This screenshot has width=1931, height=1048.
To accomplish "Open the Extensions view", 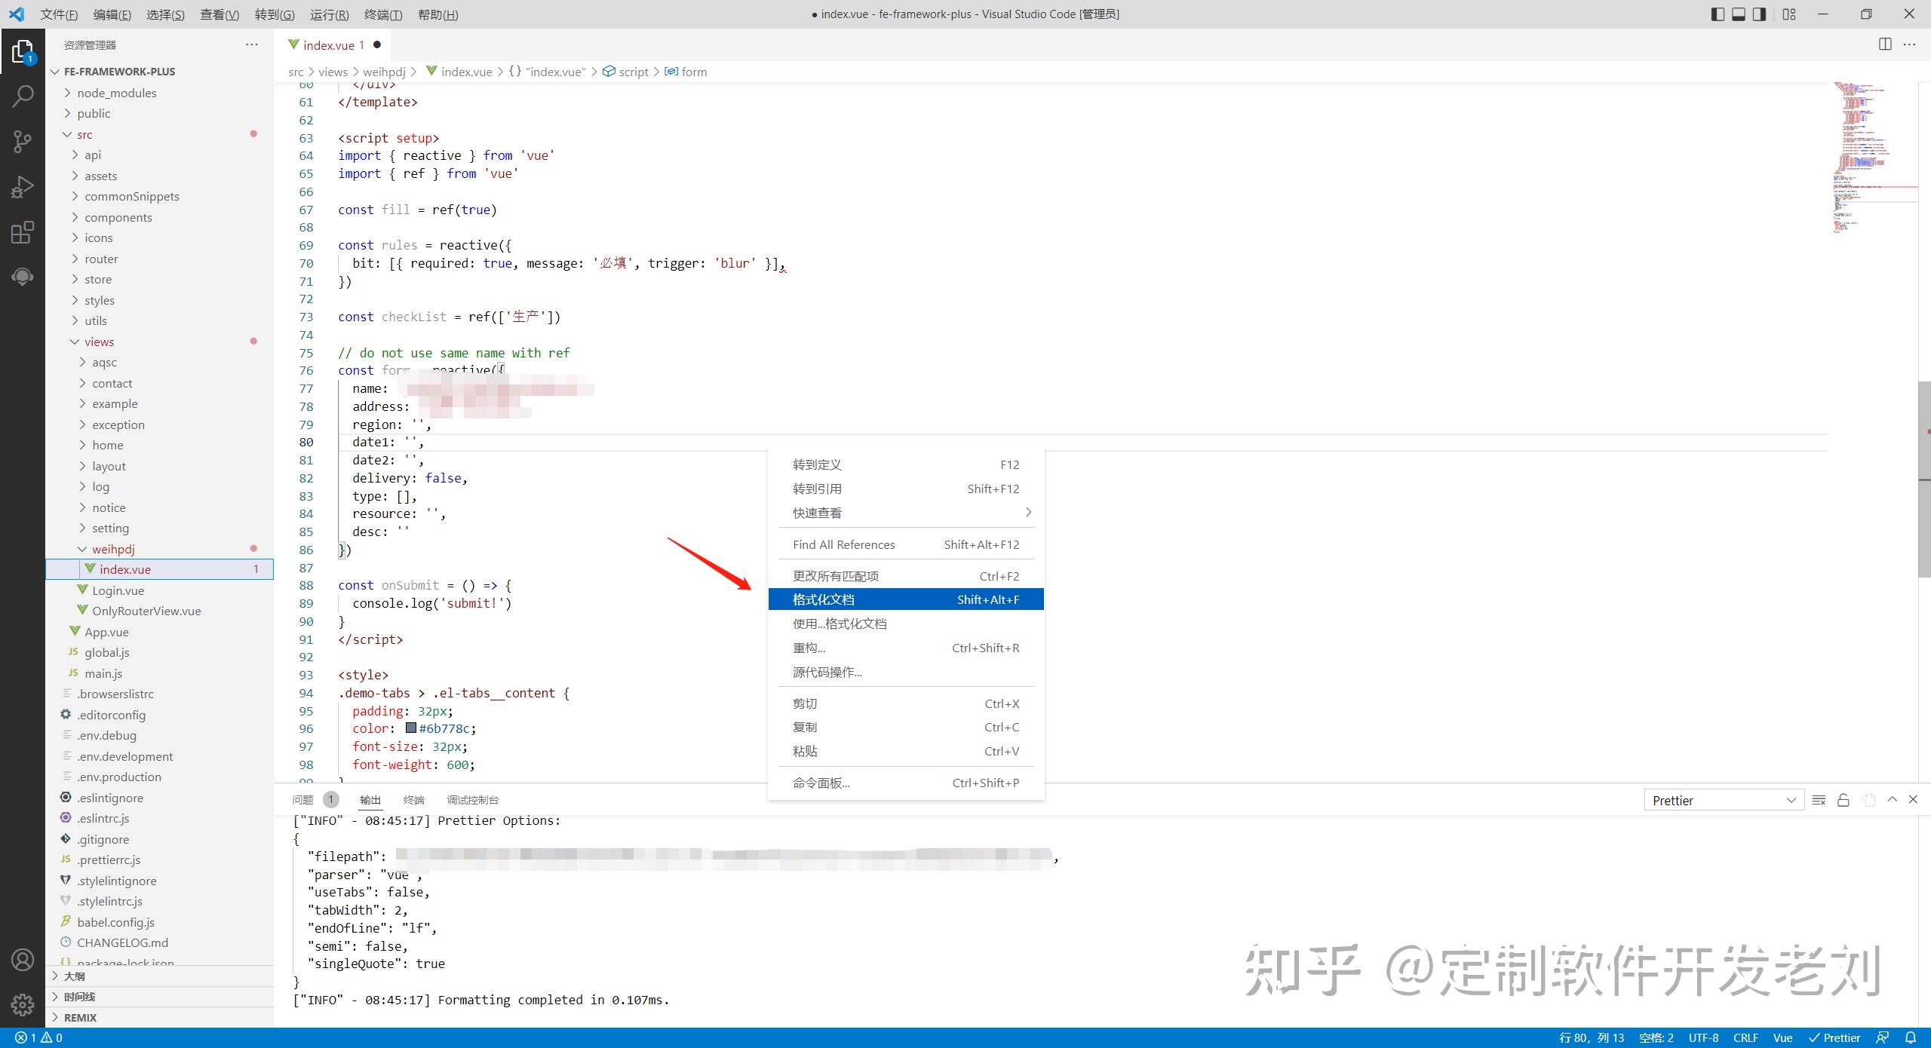I will [23, 232].
